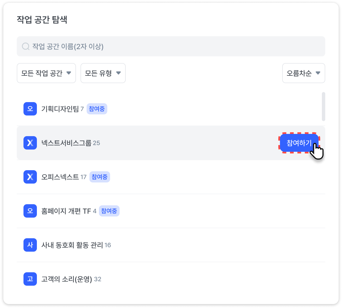Click the search magnifier icon

tap(25, 46)
